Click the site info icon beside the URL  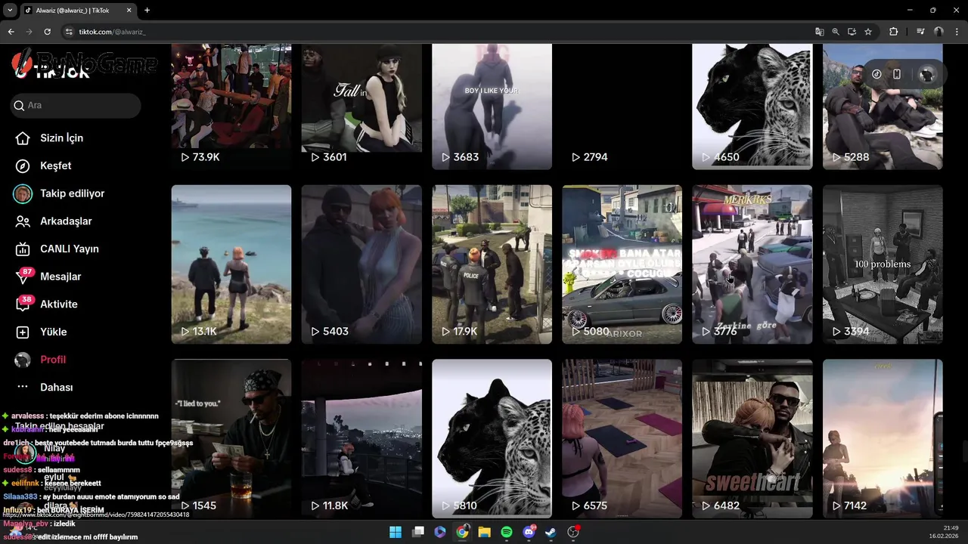coord(69,32)
